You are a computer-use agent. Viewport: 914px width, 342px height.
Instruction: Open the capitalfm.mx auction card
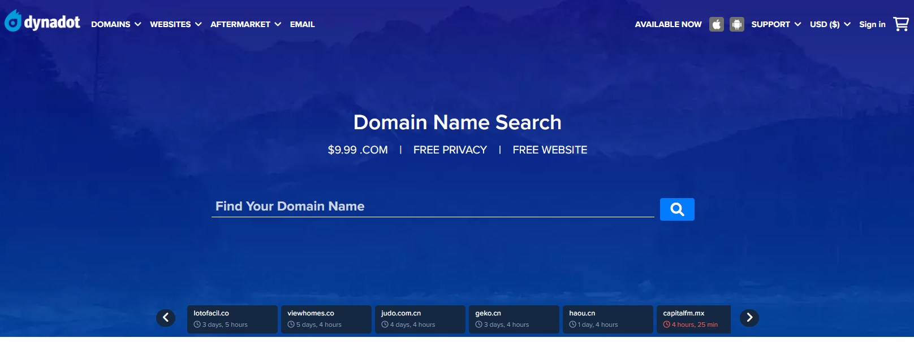tap(694, 319)
